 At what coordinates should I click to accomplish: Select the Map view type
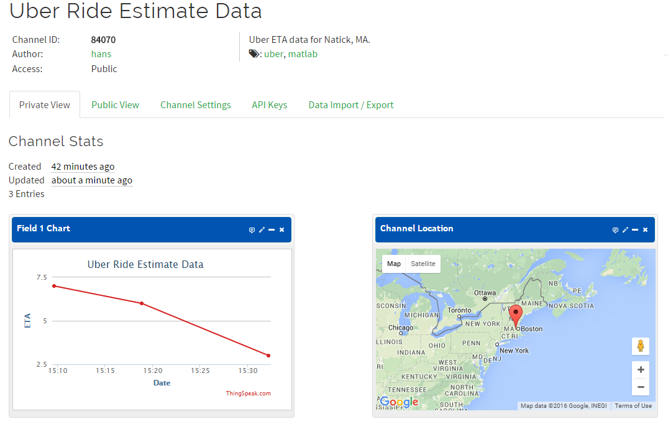[x=394, y=264]
